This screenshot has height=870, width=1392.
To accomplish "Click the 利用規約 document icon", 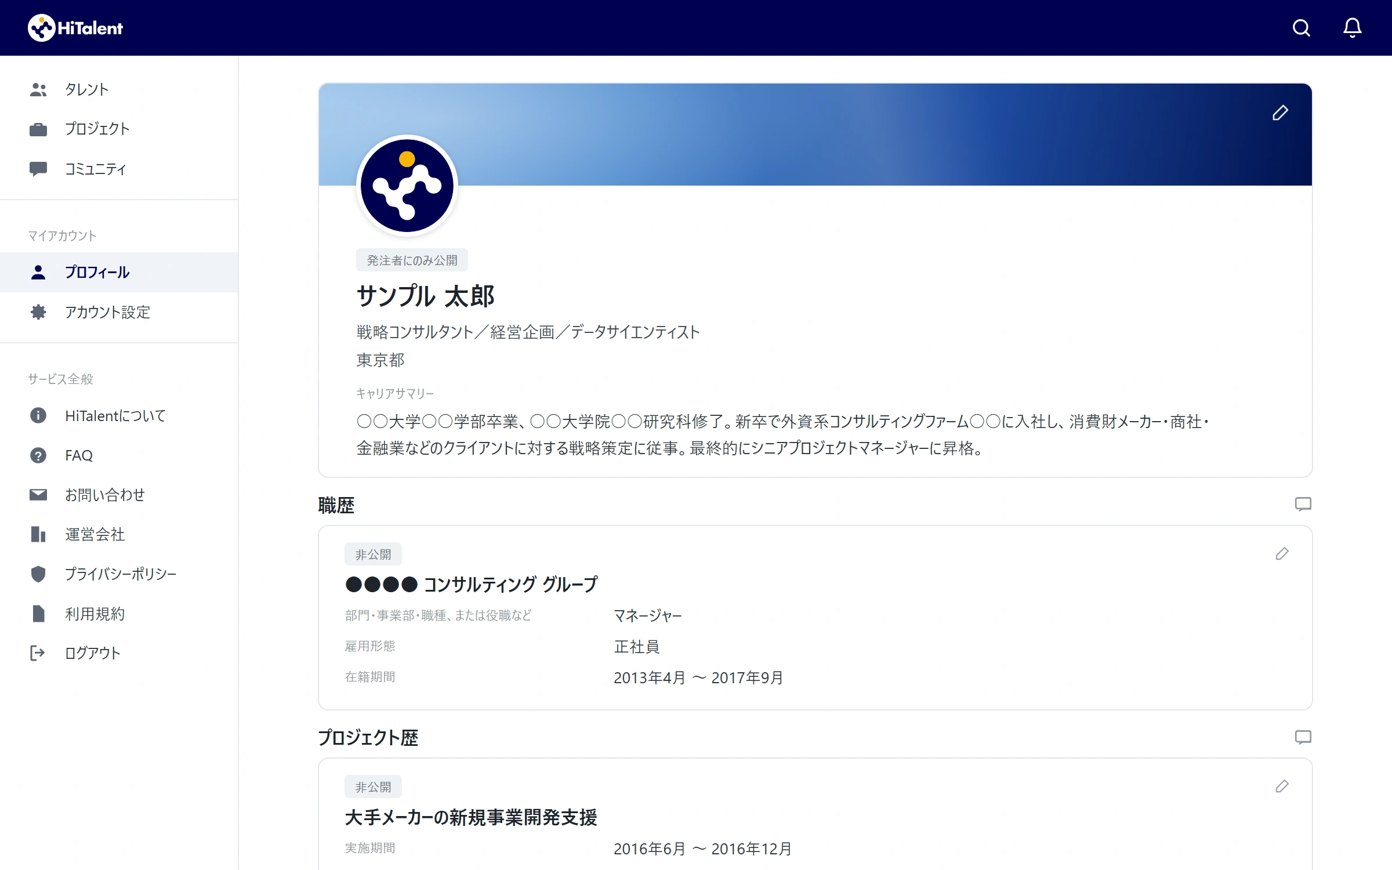I will pyautogui.click(x=38, y=614).
